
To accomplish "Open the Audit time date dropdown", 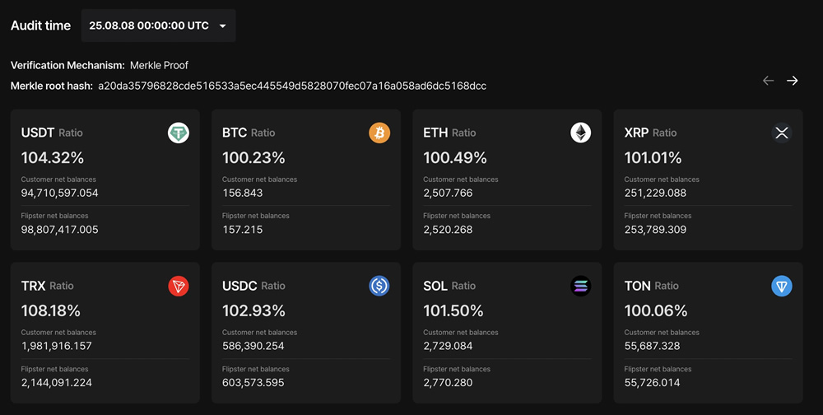I will point(158,26).
